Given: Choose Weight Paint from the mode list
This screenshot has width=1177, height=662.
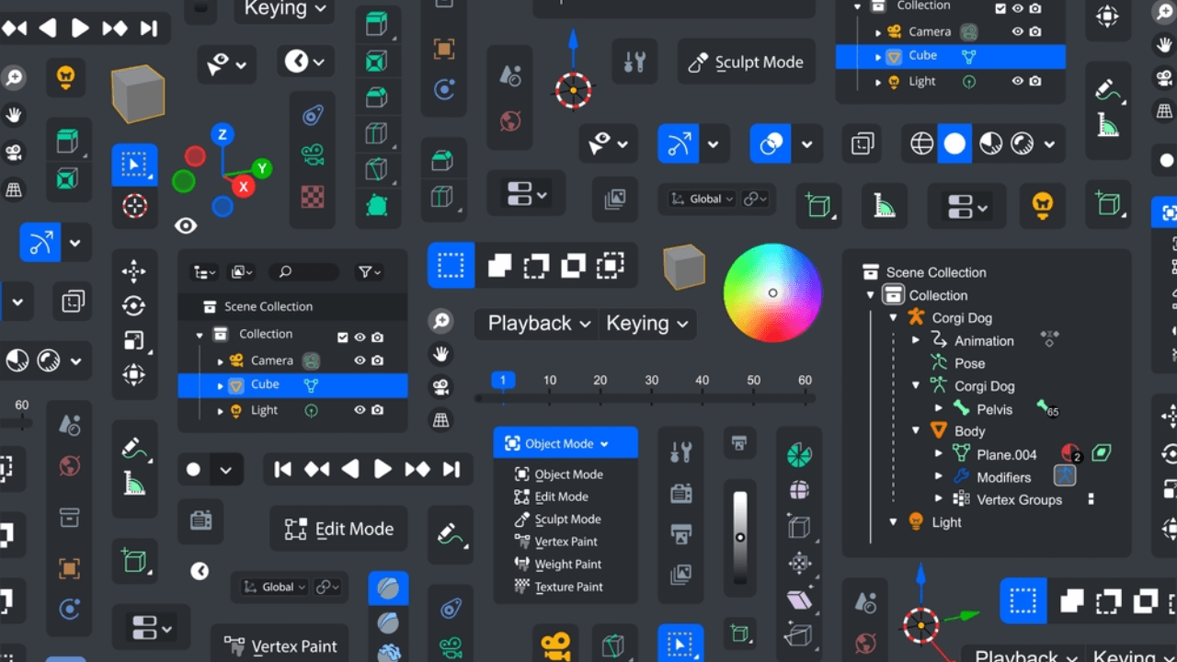Looking at the screenshot, I should 567,565.
